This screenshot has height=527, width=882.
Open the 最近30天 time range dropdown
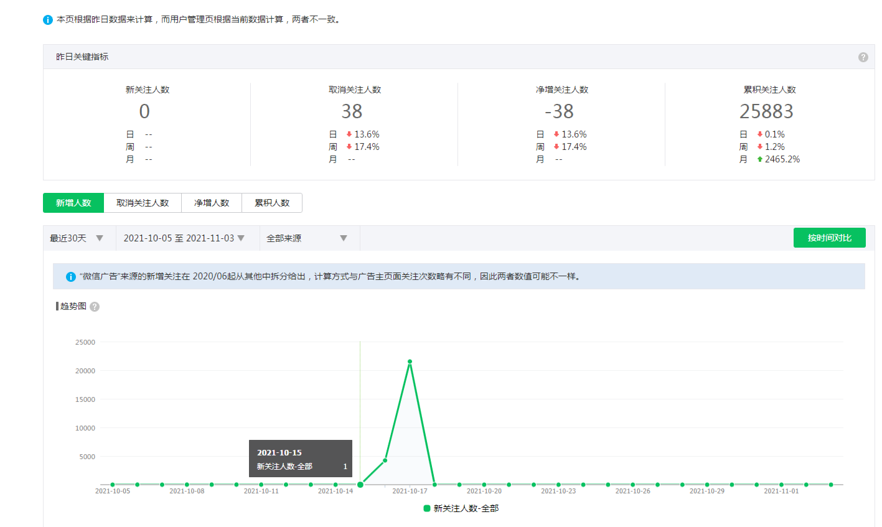tap(76, 238)
